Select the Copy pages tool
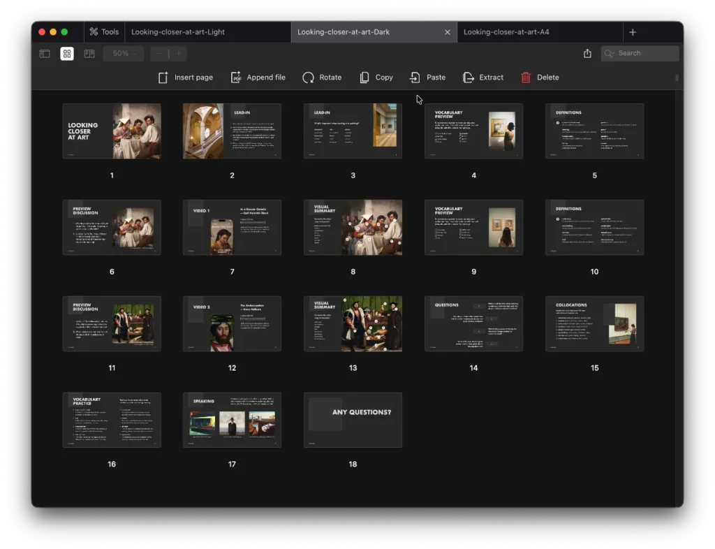 point(376,77)
